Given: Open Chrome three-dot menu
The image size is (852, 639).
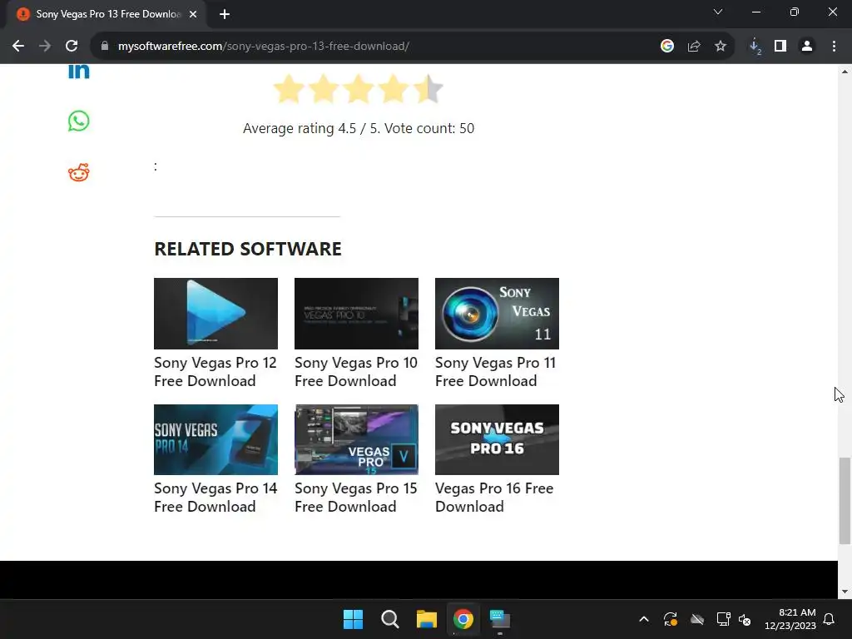Looking at the screenshot, I should click(x=834, y=47).
